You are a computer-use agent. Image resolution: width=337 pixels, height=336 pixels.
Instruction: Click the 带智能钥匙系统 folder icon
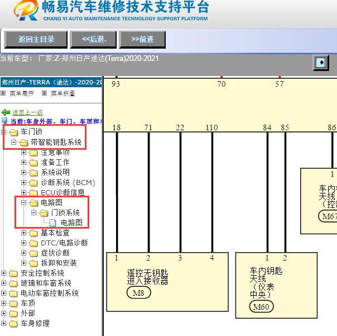24,143
